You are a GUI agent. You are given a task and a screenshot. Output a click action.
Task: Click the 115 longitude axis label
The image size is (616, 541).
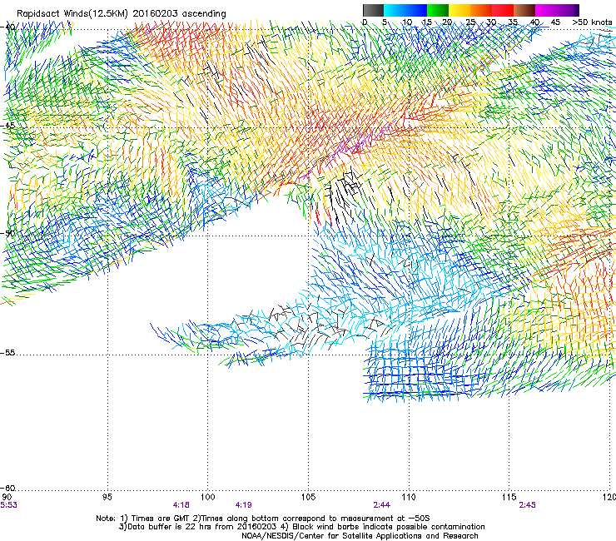(509, 497)
